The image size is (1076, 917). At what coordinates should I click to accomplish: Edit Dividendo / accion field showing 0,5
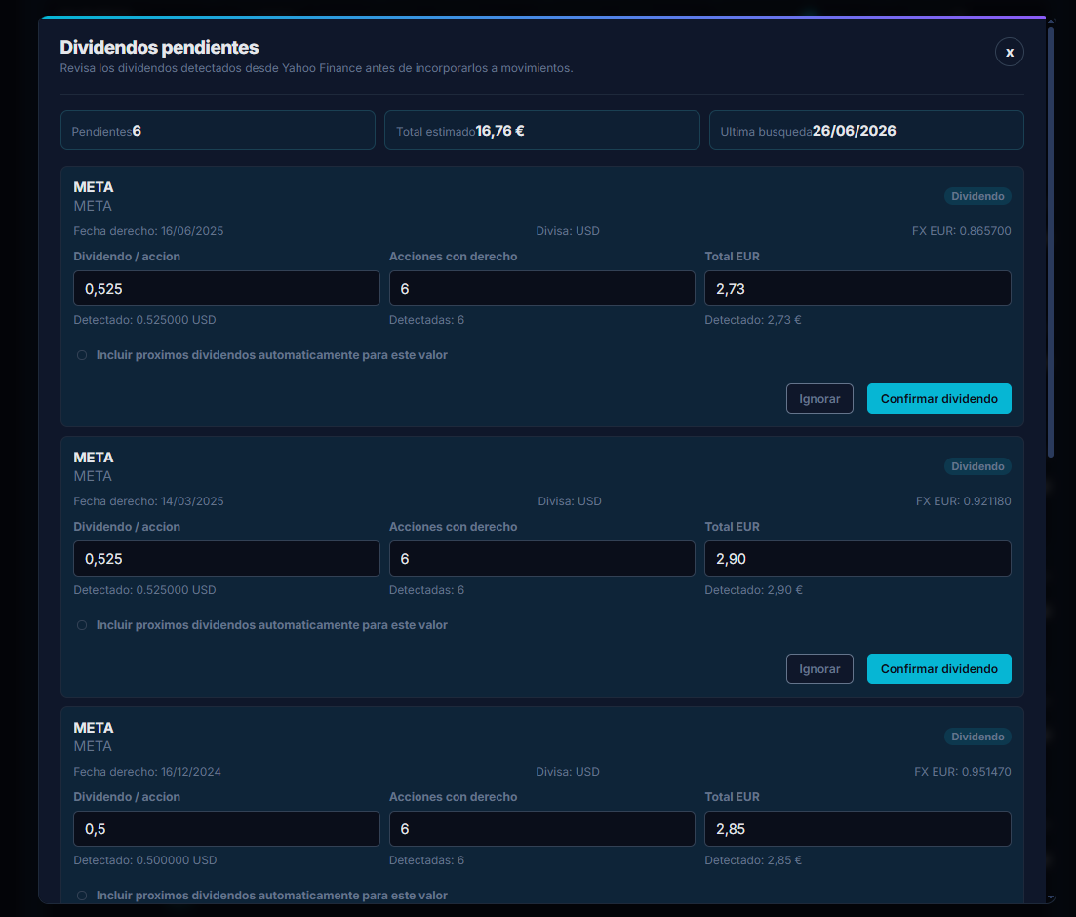(226, 829)
